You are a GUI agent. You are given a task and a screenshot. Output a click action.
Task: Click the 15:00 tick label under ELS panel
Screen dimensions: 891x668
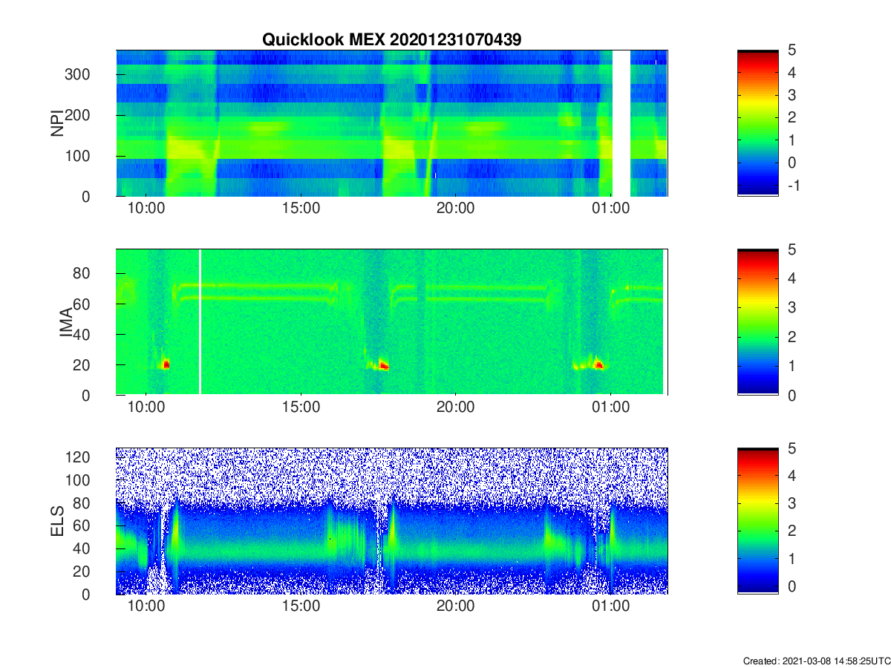301,606
